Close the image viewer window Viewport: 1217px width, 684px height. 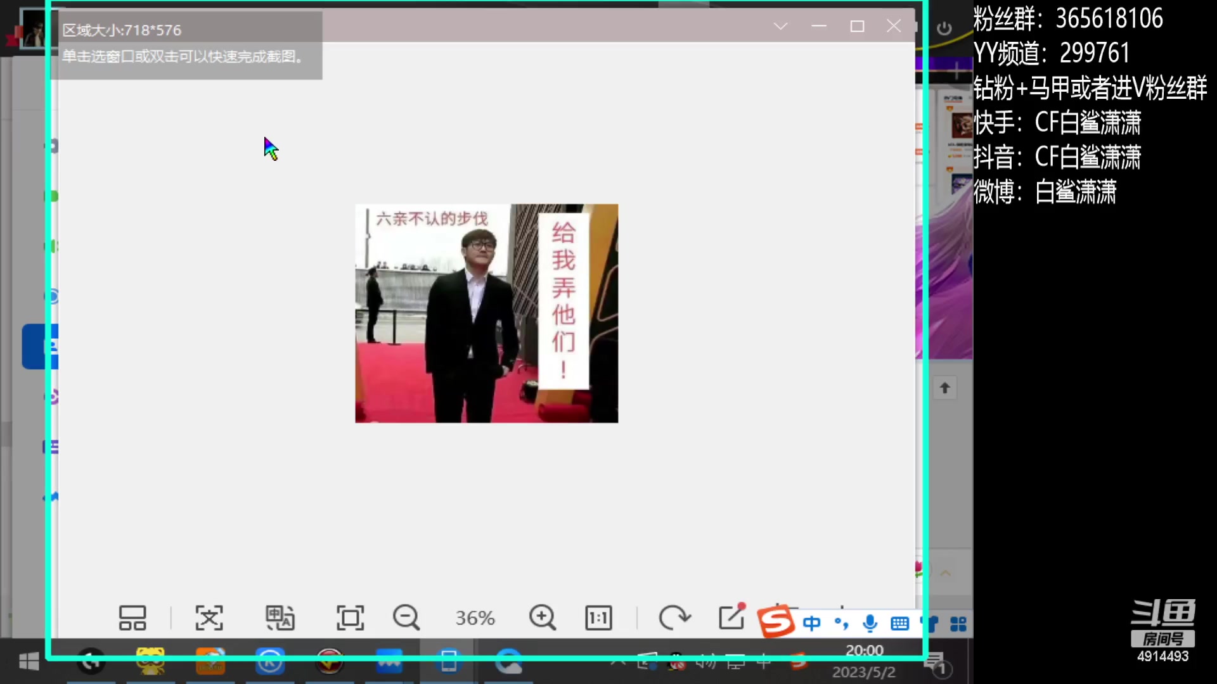pyautogui.click(x=894, y=26)
